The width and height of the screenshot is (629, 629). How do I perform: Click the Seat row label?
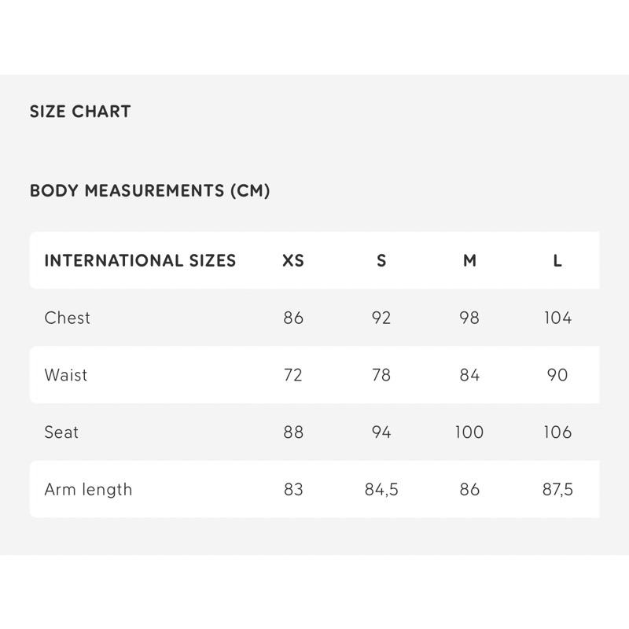click(61, 432)
